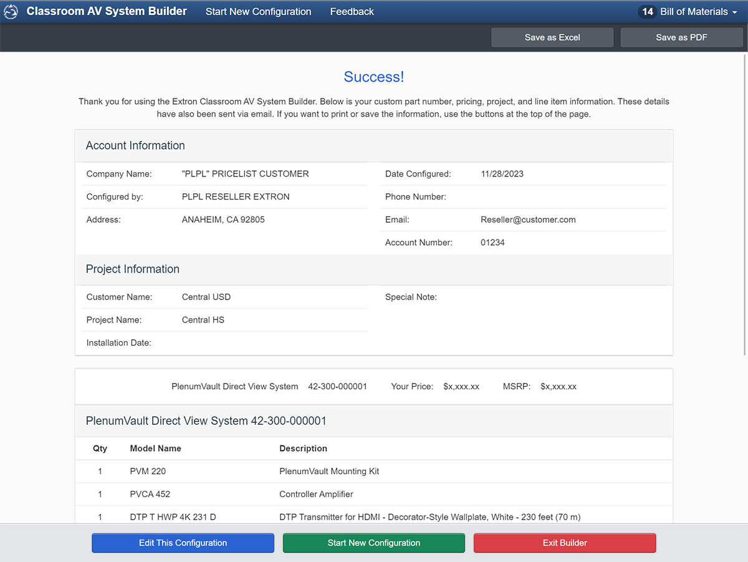Click DTP Transmitter for HDMI description
The height and width of the screenshot is (562, 748).
pyautogui.click(x=430, y=516)
